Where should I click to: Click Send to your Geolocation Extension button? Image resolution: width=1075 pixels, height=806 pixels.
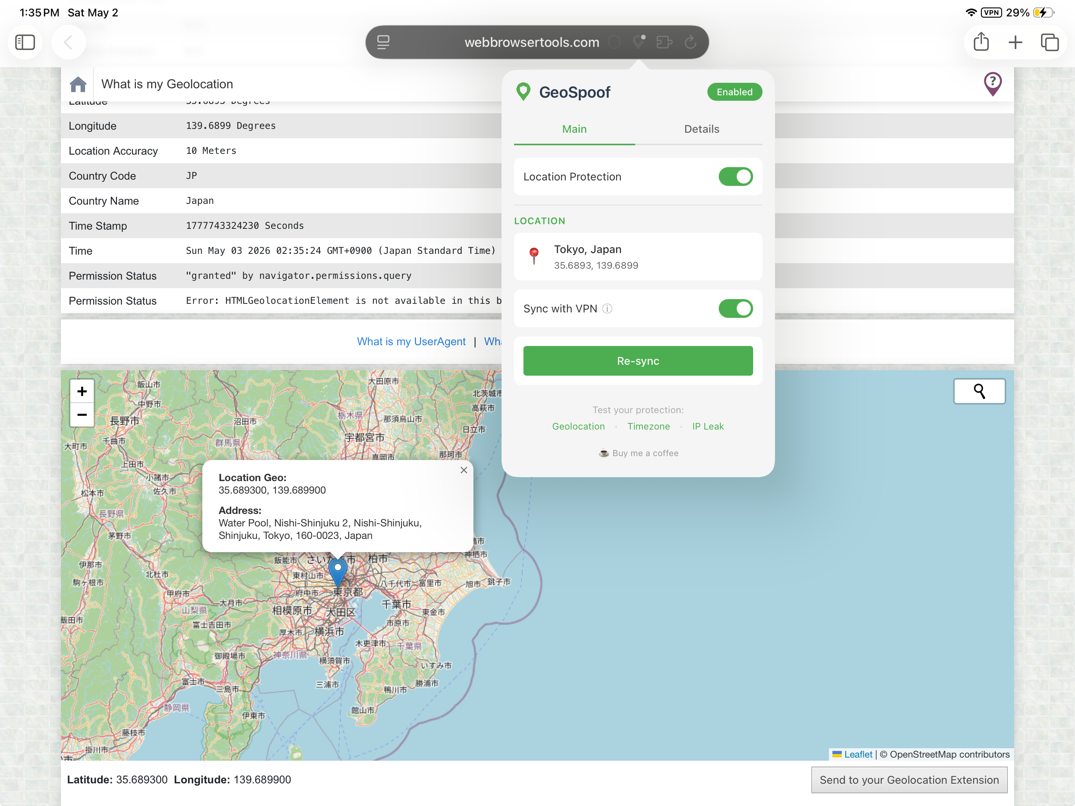[909, 779]
